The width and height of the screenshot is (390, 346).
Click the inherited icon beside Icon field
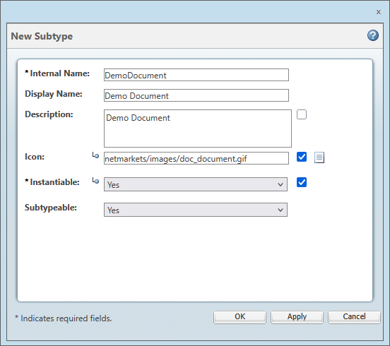[x=95, y=155]
